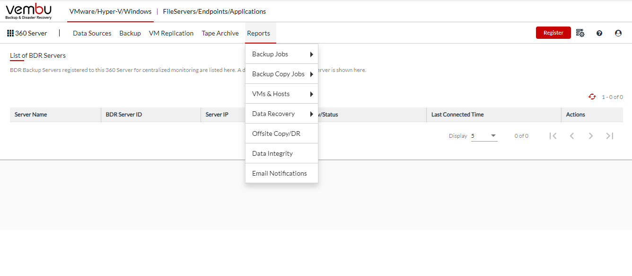Go to previous page of results
Screen dimensions: 632x276
572,136
